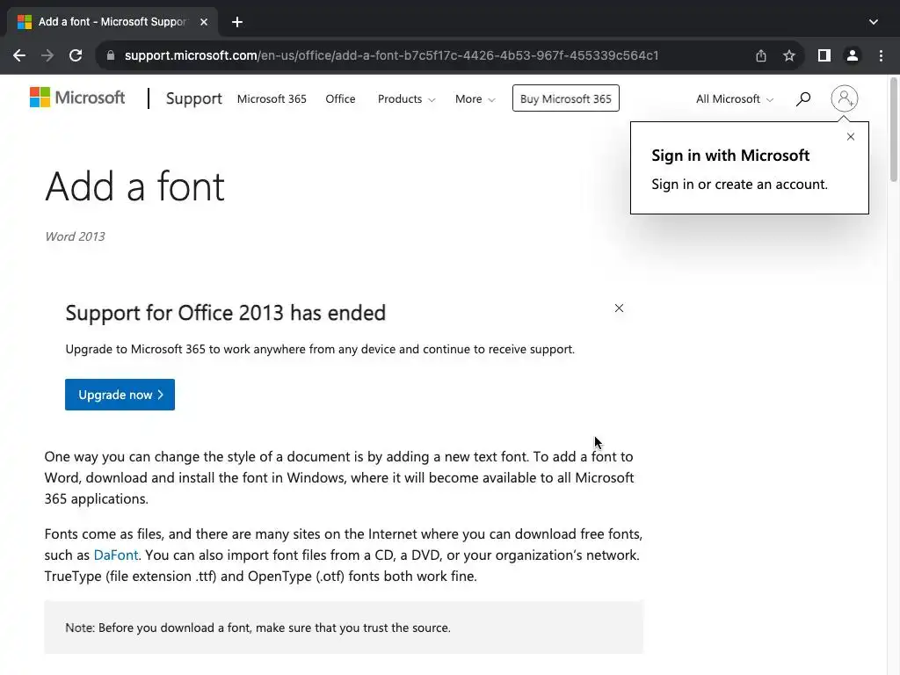The width and height of the screenshot is (900, 675).
Task: Click the account sign-in avatar icon
Action: coord(844,98)
